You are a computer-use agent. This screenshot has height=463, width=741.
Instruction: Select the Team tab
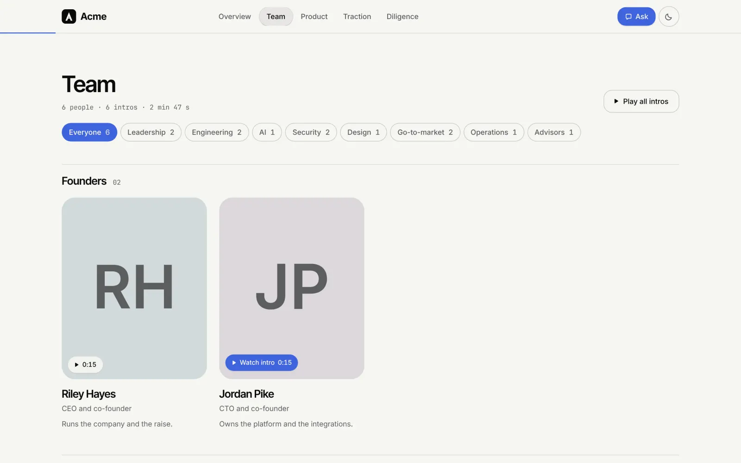pos(276,17)
